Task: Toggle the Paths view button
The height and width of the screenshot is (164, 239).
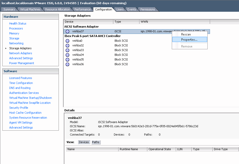Action: tap(96, 142)
